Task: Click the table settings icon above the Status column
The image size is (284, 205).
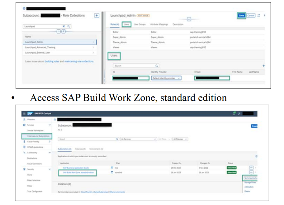Action: click(x=256, y=156)
